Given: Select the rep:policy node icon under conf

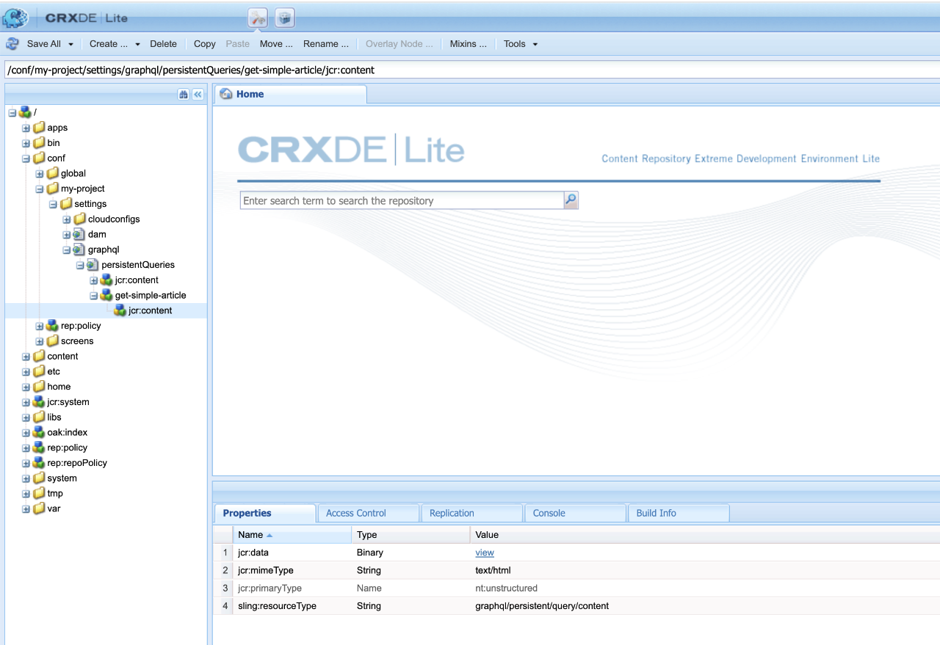Looking at the screenshot, I should (52, 326).
